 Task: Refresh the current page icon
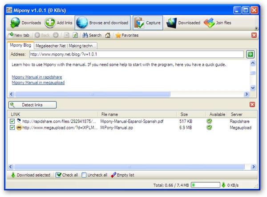75,35
